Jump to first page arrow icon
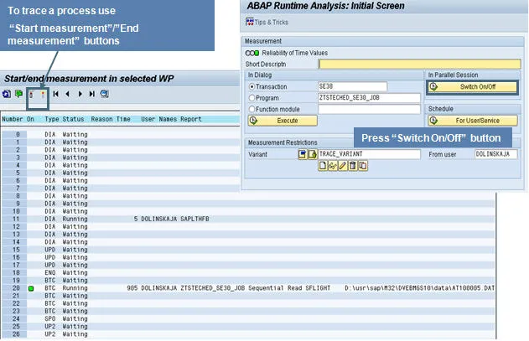Screen dimensions: 529x341 click(55, 94)
